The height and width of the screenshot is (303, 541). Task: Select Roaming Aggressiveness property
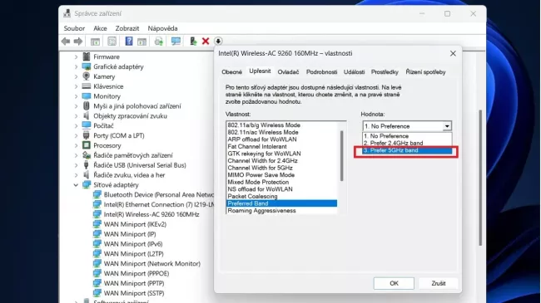pyautogui.click(x=281, y=210)
